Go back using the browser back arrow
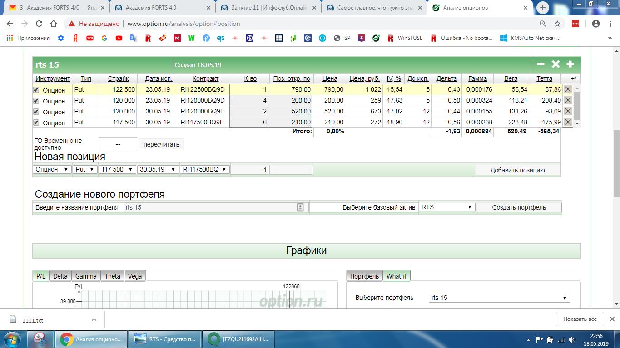620x348 pixels. click(x=10, y=24)
